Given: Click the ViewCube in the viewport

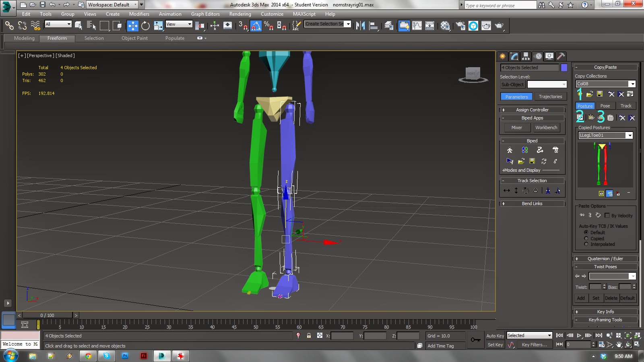Looking at the screenshot, I should pyautogui.click(x=473, y=74).
